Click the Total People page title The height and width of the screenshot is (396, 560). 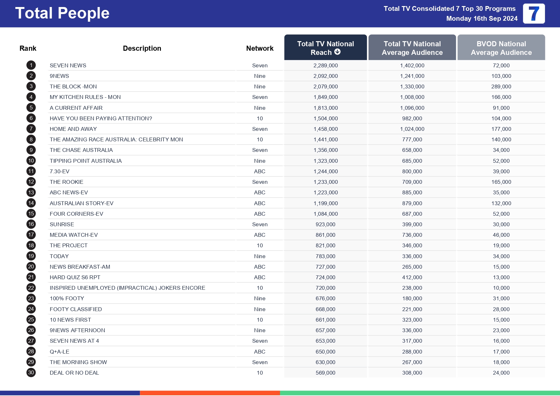coord(62,13)
